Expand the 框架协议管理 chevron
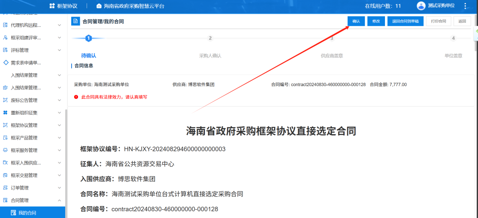Screen dimensions: 478x218 59,125
